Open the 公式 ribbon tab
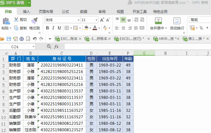The image size is (211, 133). click(65, 12)
